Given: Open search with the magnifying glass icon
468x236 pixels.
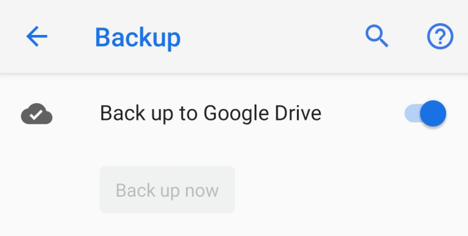Looking at the screenshot, I should (x=377, y=36).
